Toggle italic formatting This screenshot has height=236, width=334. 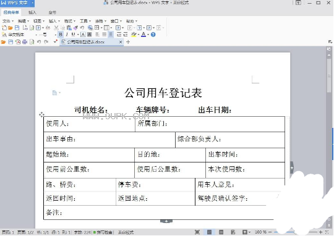point(67,35)
